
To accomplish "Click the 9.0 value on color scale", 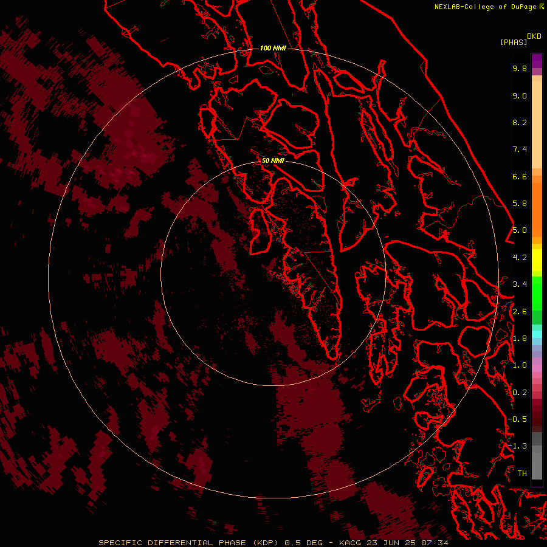I will click(x=520, y=95).
